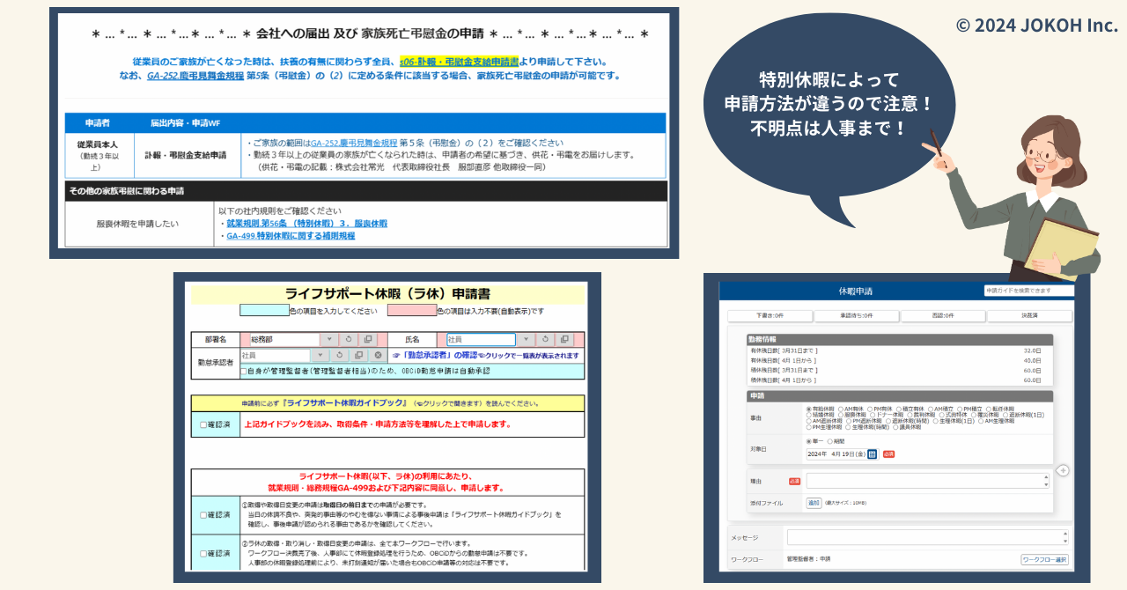Switch to 承認待ち:0件 tab
The height and width of the screenshot is (590, 1127).
coord(856,315)
